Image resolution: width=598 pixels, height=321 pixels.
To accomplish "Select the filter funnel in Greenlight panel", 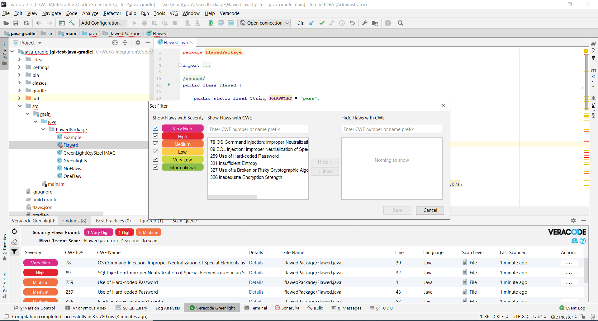I will coord(14,252).
